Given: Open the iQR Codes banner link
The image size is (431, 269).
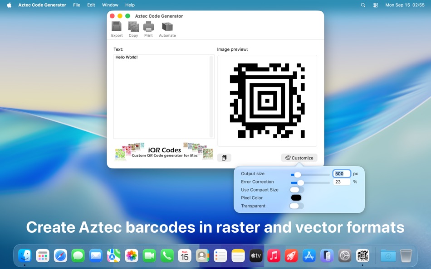Looking at the screenshot, I should pyautogui.click(x=164, y=151).
